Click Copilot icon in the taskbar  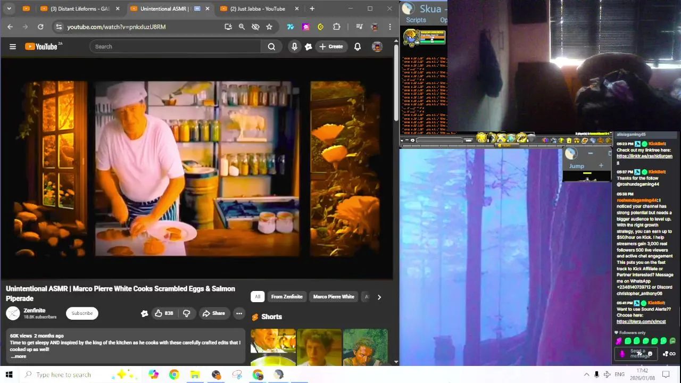coord(153,374)
